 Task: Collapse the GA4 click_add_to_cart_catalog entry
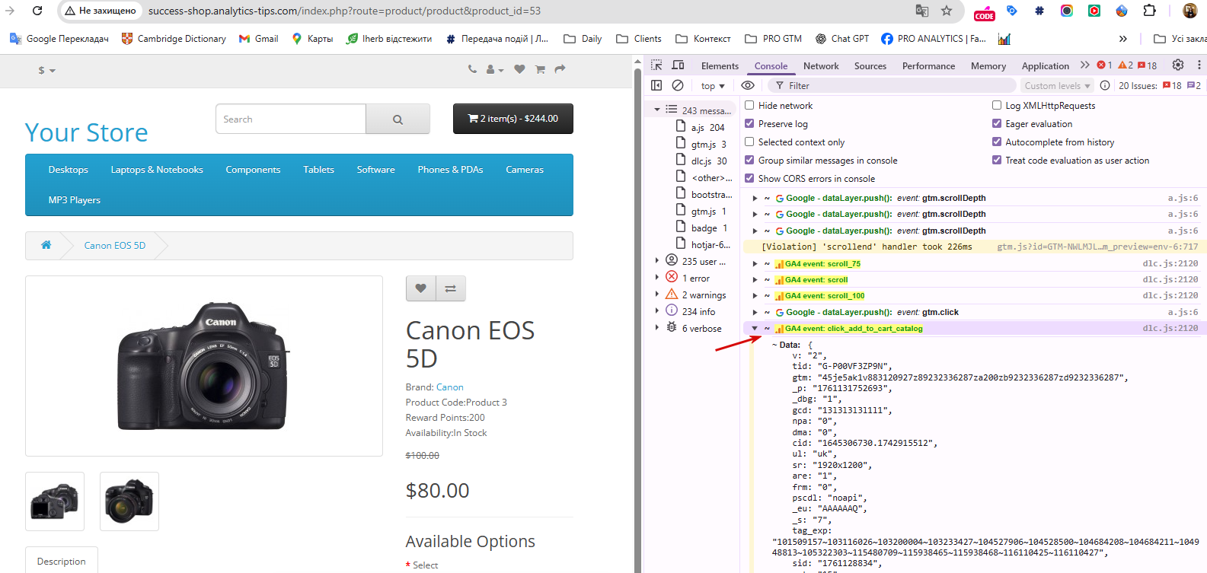pos(755,328)
